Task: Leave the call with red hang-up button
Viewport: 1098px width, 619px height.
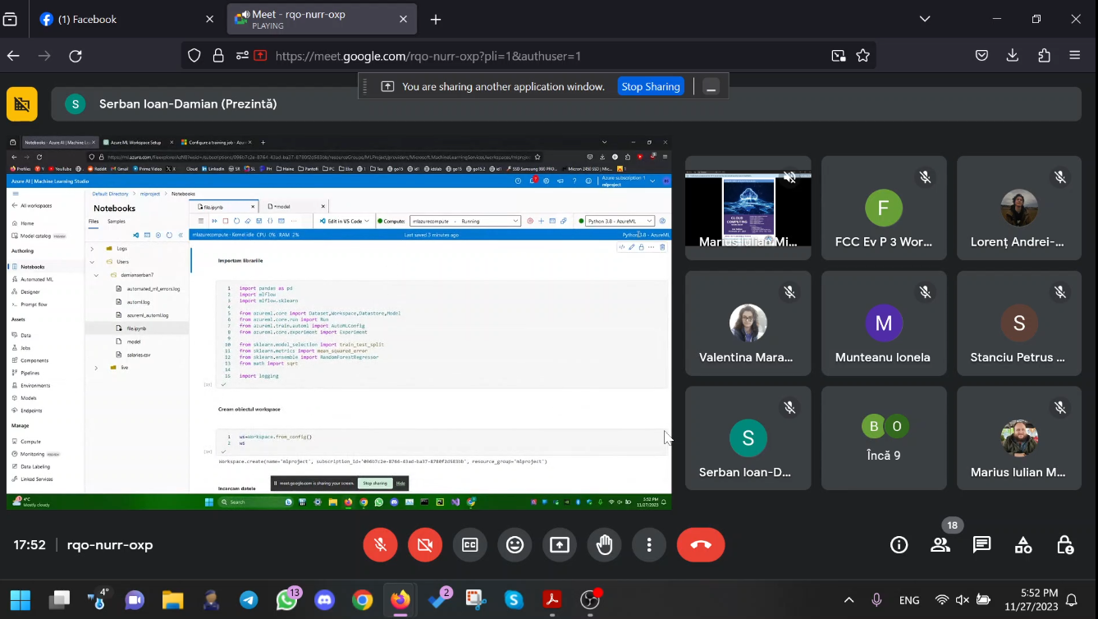Action: (x=701, y=545)
